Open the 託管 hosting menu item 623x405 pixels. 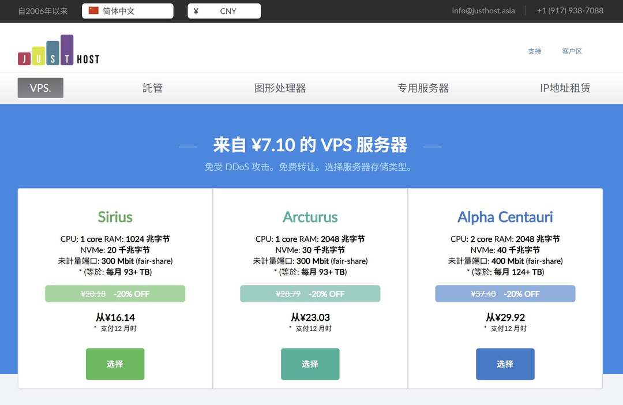(153, 88)
